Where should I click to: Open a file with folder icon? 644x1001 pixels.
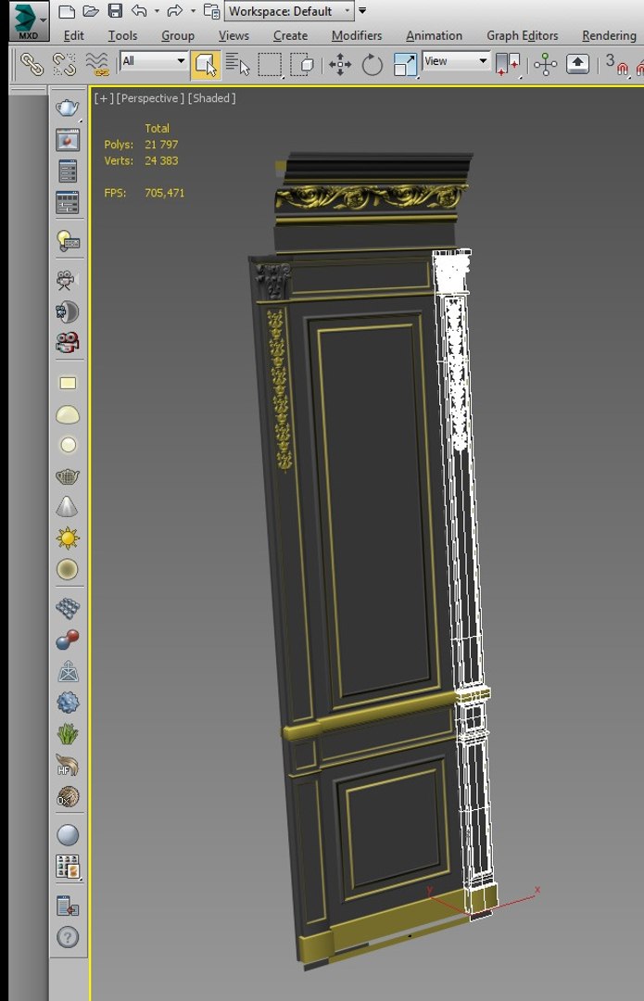91,11
